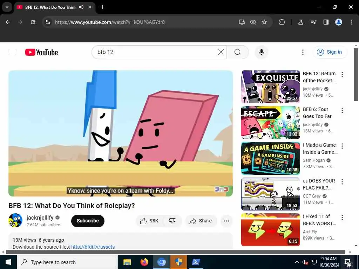Viewport: 359px width, 269px height.
Task: Open the bfdi.tv/assets link
Action: tap(93, 247)
